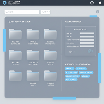This screenshot has width=104, height=104.
Task: Select the #METALS tag
Action: point(70,69)
